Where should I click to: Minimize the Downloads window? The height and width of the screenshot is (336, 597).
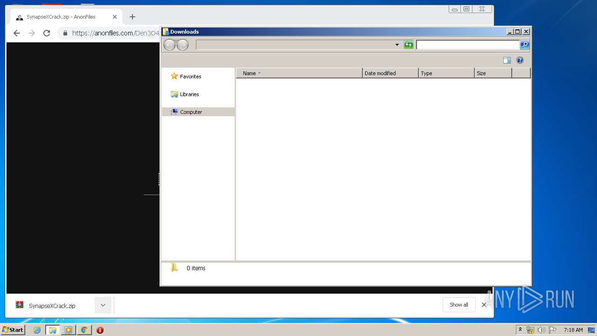pos(510,32)
